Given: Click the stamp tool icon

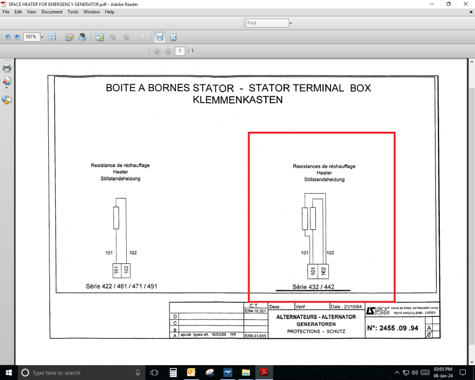Looking at the screenshot, I should 82,37.
